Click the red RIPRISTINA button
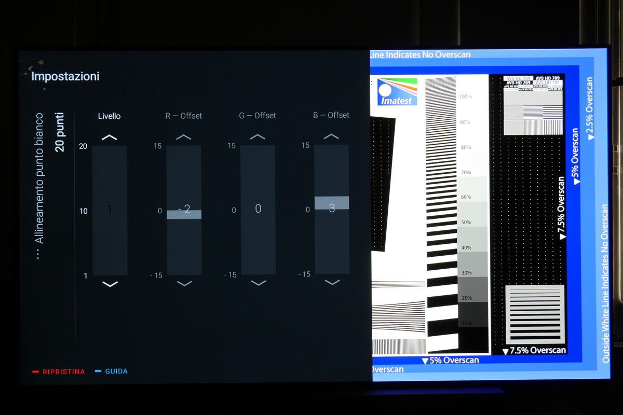The image size is (623, 415). tap(59, 371)
